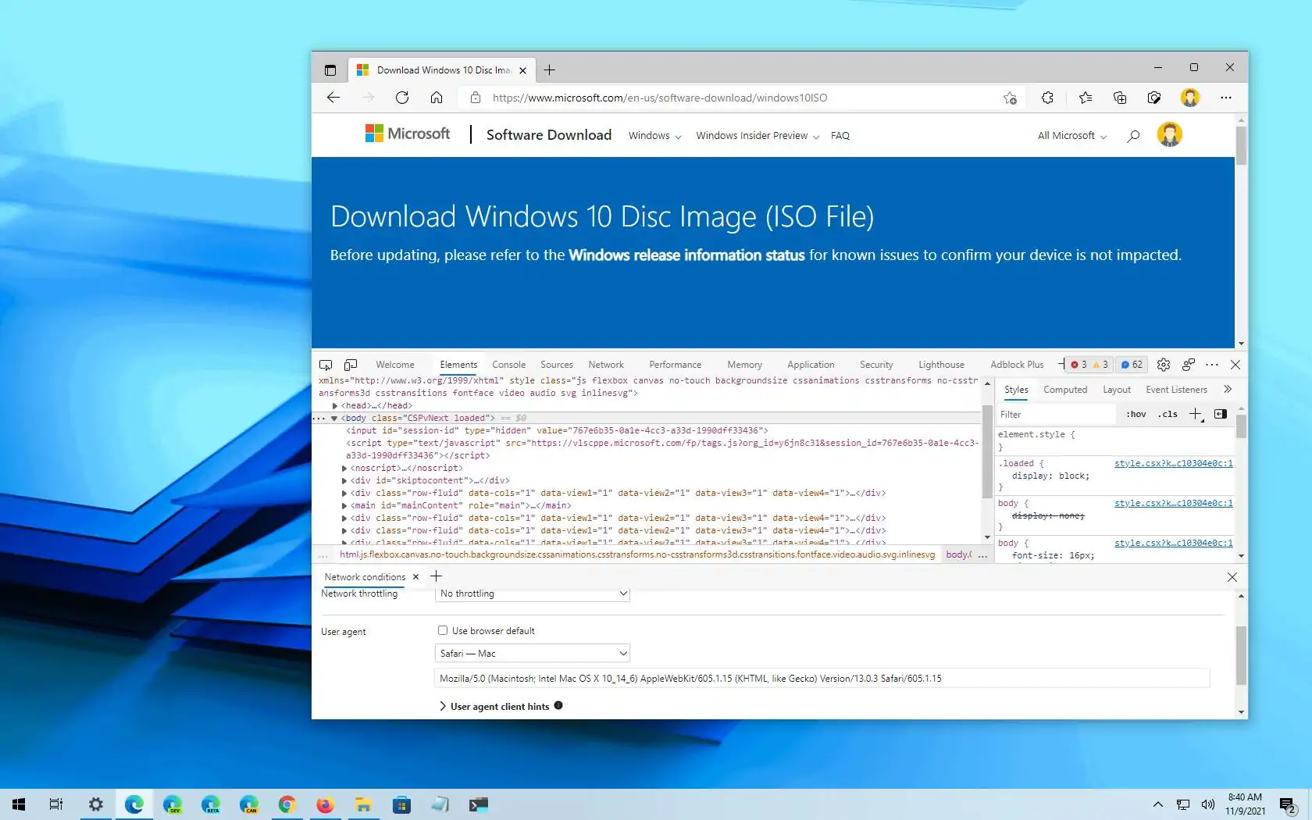
Task: Close the DevTools drawer
Action: point(1232,577)
